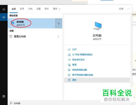Image resolution: width=136 pixels, height=105 pixels.
Task: Click the pin to taskbar icon
Action: pyautogui.click(x=69, y=60)
